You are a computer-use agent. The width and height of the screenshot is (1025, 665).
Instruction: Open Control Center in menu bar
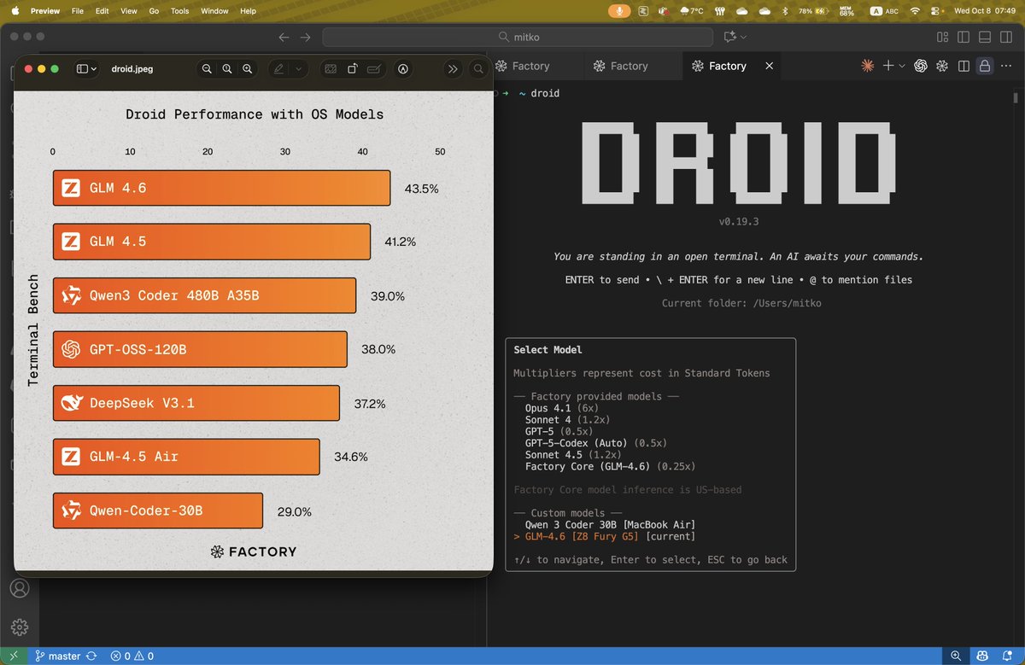[936, 11]
